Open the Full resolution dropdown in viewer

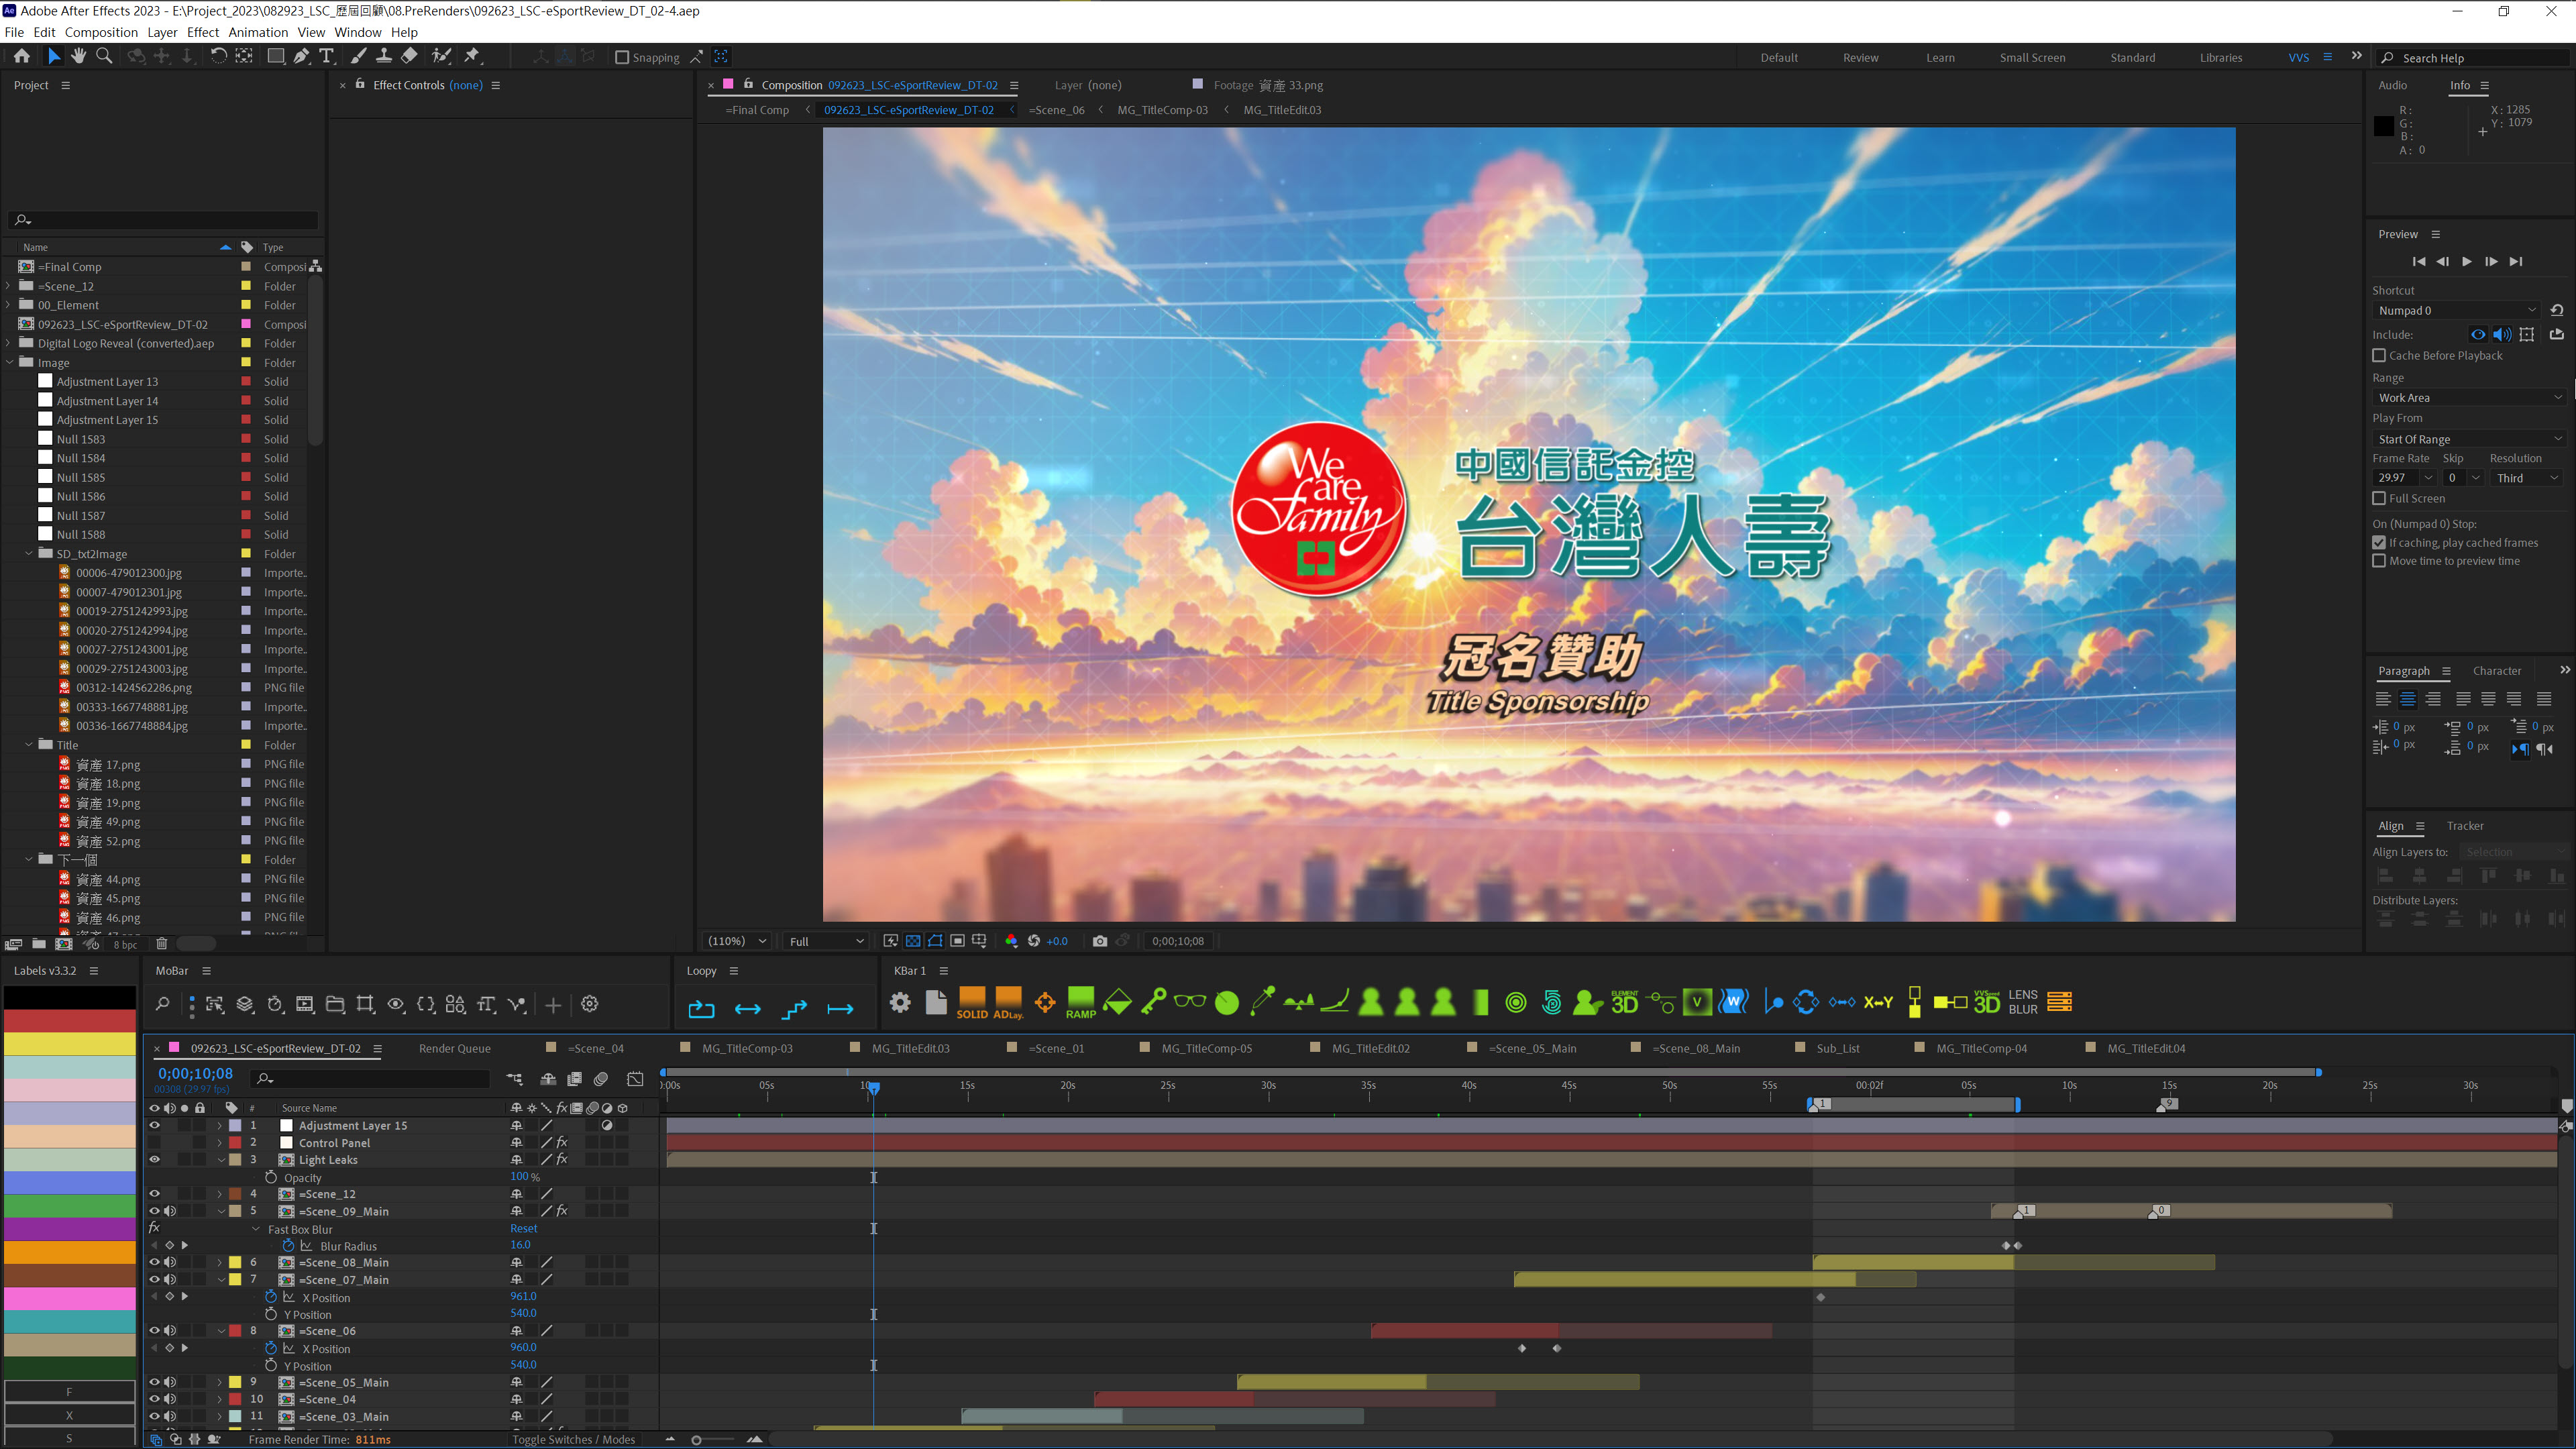826,941
